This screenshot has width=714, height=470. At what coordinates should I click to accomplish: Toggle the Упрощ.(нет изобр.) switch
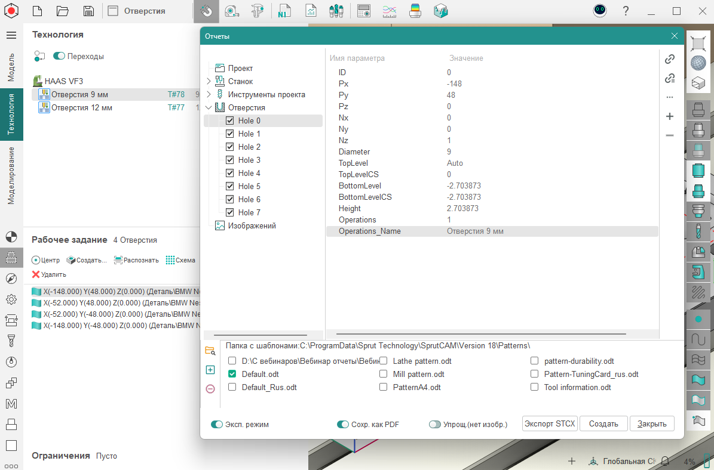click(x=435, y=425)
